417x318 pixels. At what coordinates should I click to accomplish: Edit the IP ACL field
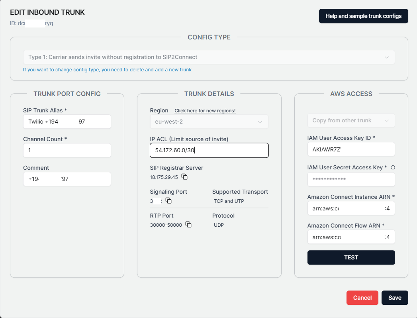click(209, 150)
